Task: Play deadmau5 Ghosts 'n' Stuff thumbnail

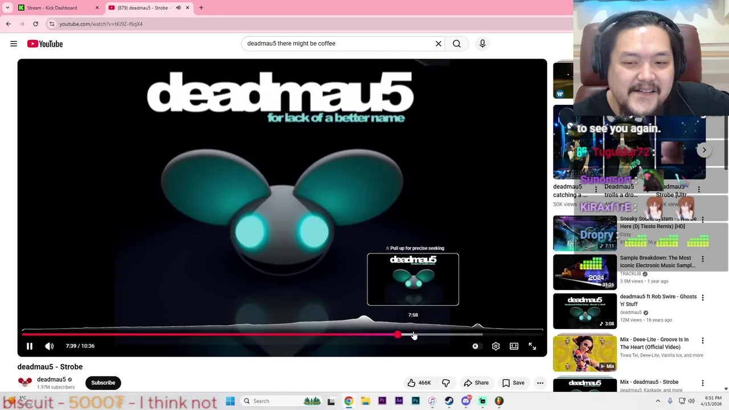Action: (x=585, y=311)
